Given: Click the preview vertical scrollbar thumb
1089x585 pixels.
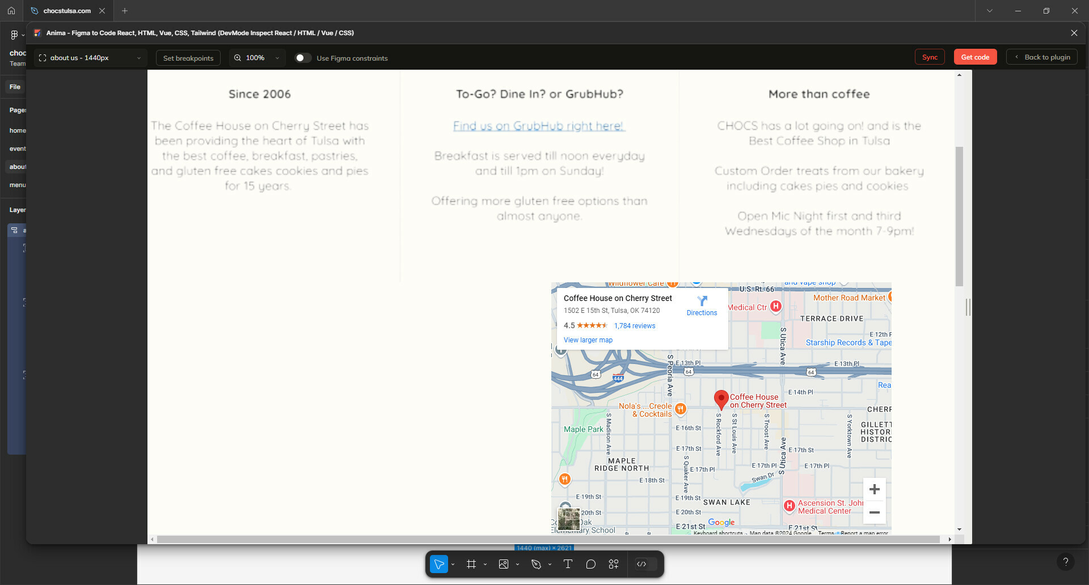Looking at the screenshot, I should click(959, 217).
